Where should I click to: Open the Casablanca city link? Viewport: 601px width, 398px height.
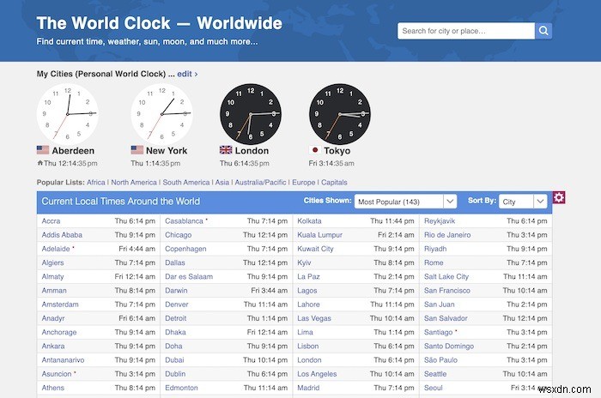tap(185, 221)
